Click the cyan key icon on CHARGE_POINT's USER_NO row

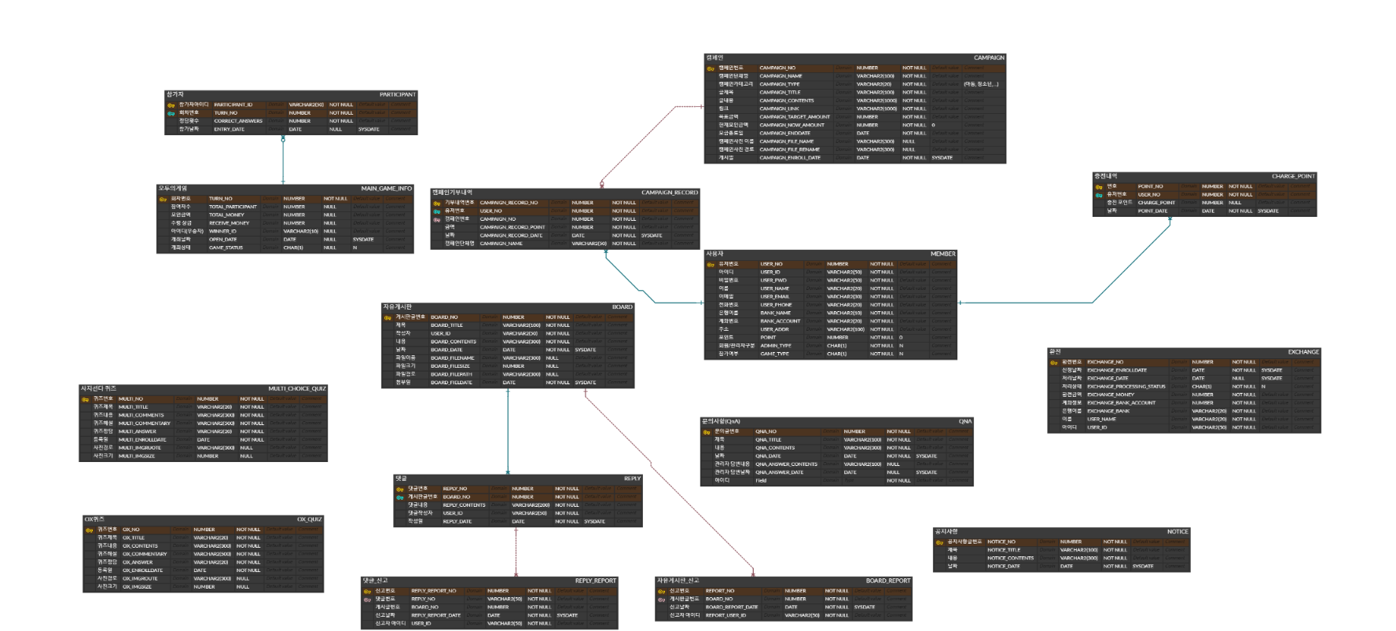(1099, 195)
